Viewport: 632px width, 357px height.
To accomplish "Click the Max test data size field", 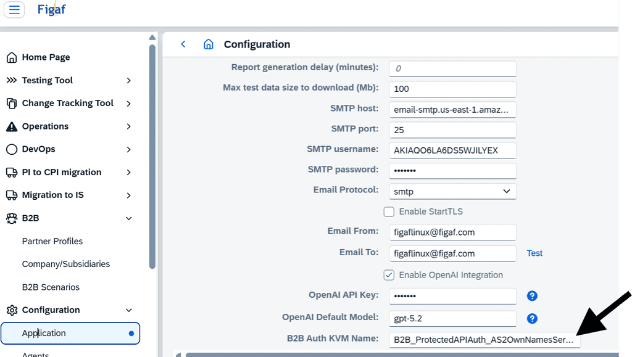I will pos(452,89).
